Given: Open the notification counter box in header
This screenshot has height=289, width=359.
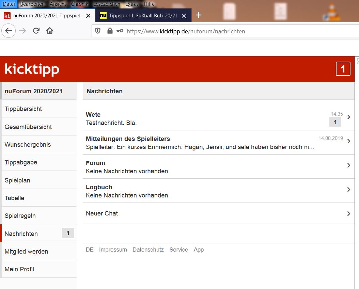Looking at the screenshot, I should (343, 69).
